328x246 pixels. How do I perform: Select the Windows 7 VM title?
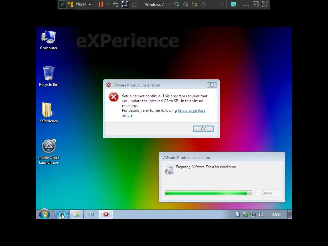point(154,4)
